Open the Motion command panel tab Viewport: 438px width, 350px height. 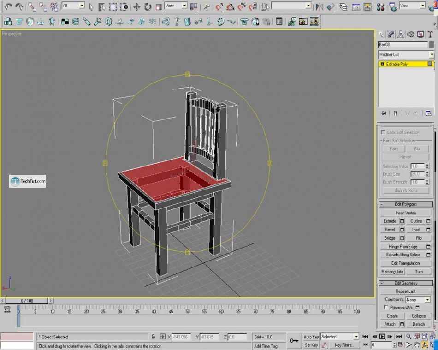click(411, 35)
